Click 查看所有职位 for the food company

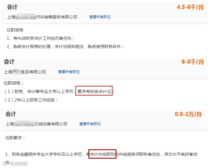click(69, 72)
